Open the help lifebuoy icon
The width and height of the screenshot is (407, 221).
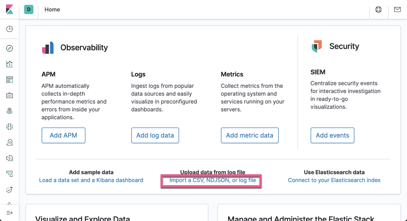[379, 10]
